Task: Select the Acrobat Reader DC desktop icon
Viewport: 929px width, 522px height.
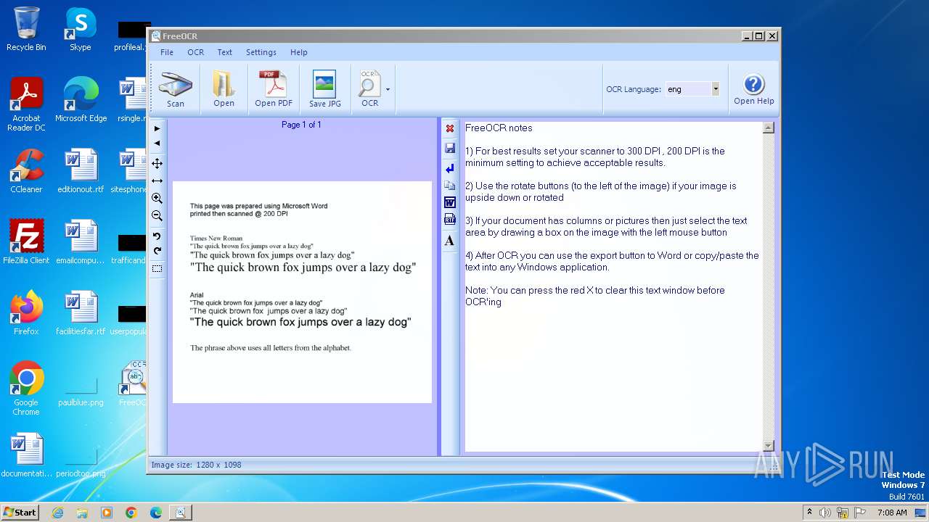Action: pos(26,104)
